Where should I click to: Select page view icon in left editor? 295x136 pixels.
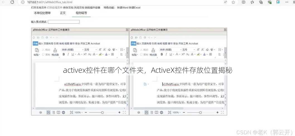click(48, 112)
